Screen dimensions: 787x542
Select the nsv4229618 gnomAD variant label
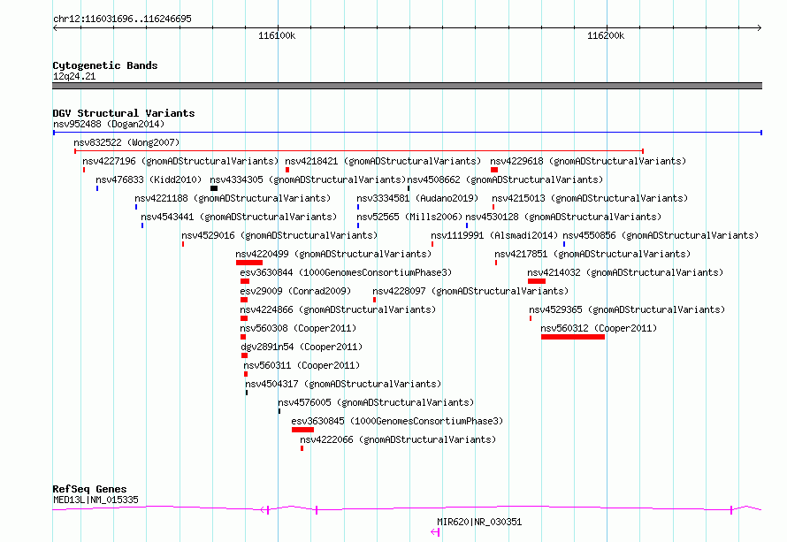click(x=588, y=161)
